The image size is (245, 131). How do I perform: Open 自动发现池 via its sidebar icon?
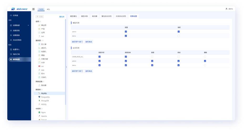coord(11,40)
